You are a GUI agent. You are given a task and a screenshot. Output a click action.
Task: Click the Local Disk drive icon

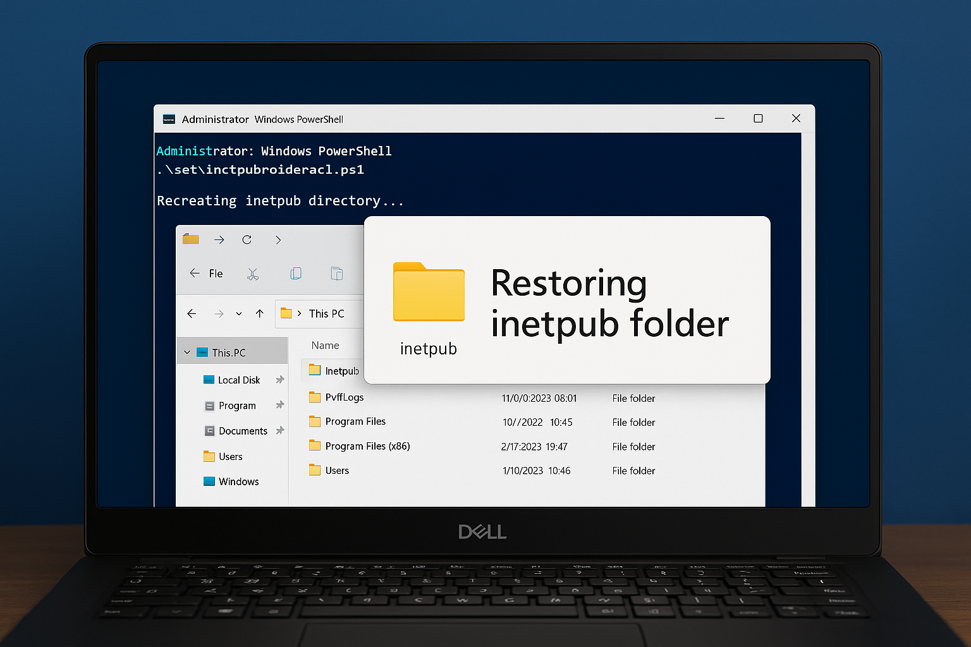tap(209, 380)
